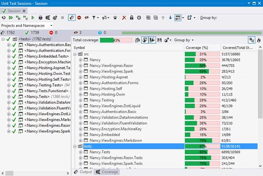
Task: Open coverage filters dropdown icon
Action: 168,40
